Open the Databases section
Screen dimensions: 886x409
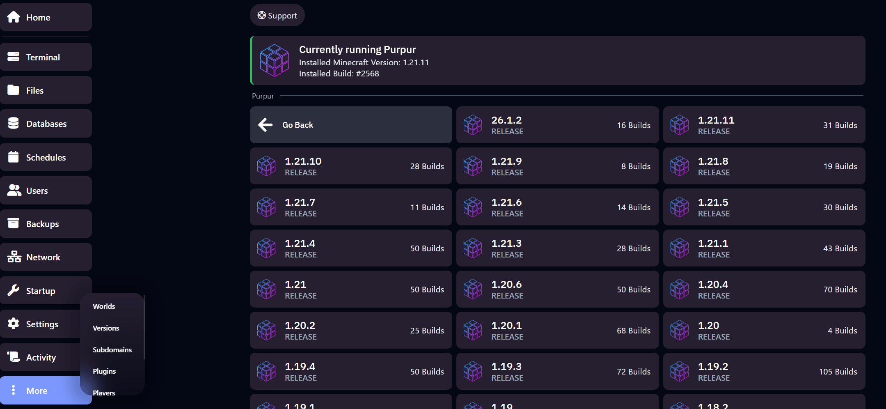[x=46, y=123]
